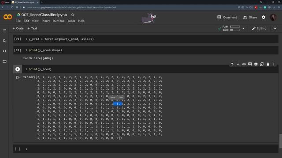
Task: Click the print(y_pred) code text
Action: point(40,69)
